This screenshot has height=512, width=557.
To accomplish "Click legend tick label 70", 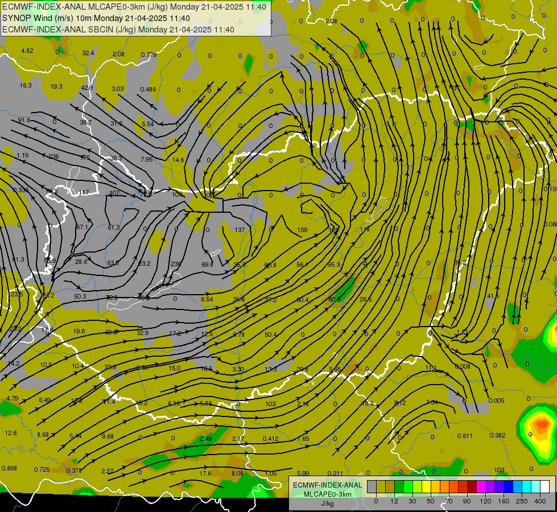I will [x=449, y=501].
